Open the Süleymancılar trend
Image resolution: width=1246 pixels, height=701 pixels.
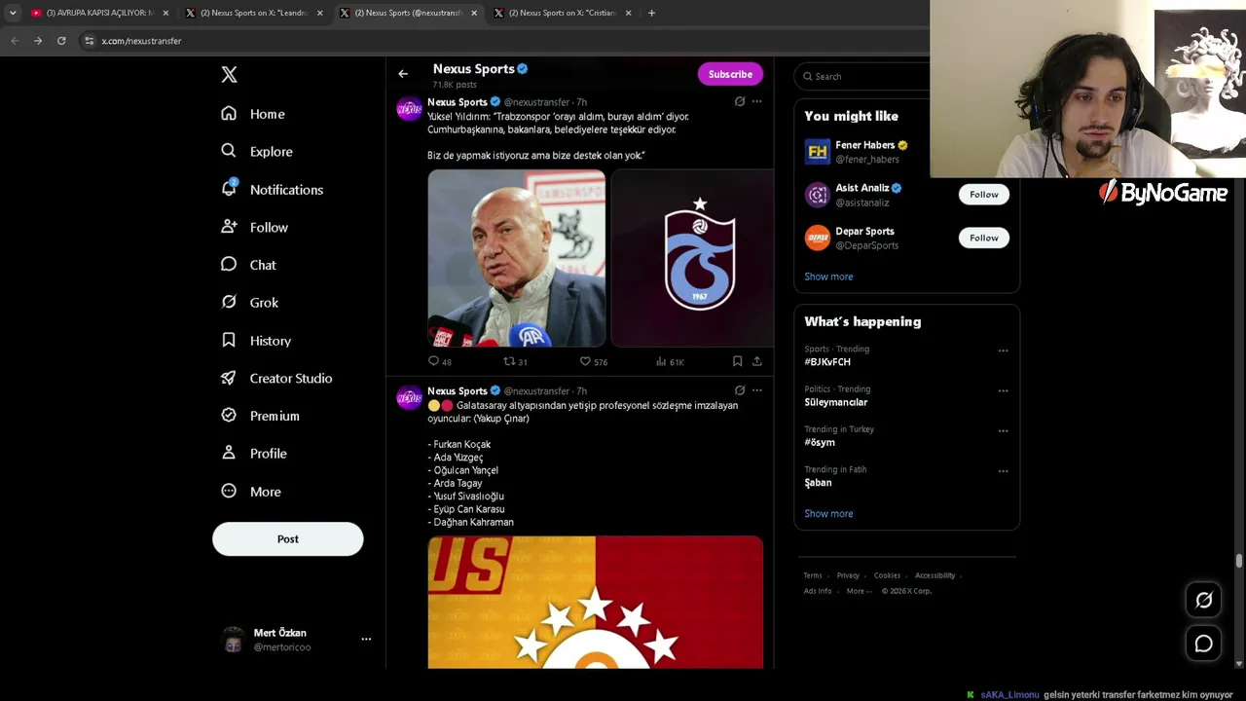[x=835, y=402]
